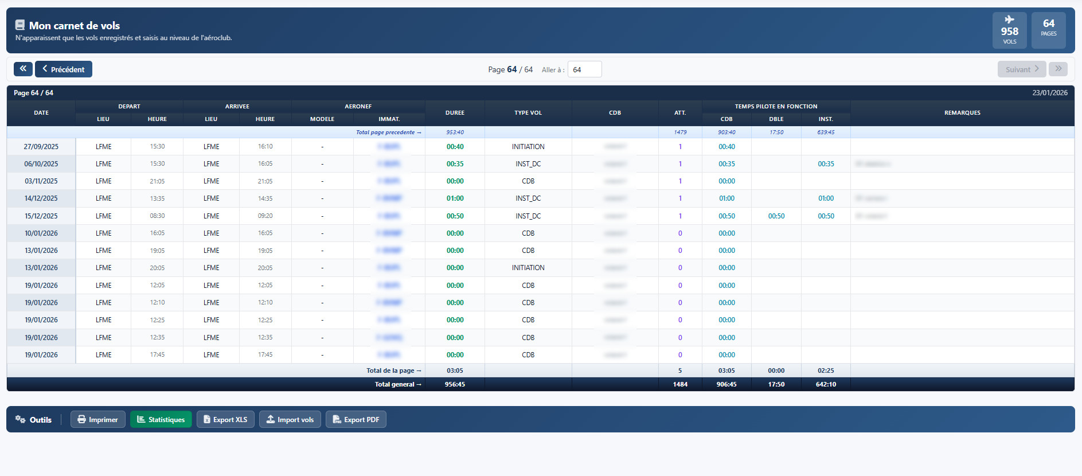The height and width of the screenshot is (476, 1082).
Task: Click the DATE column header
Action: click(x=41, y=113)
